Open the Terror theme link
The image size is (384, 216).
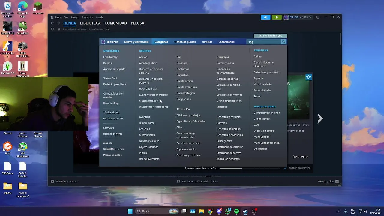[x=257, y=96]
